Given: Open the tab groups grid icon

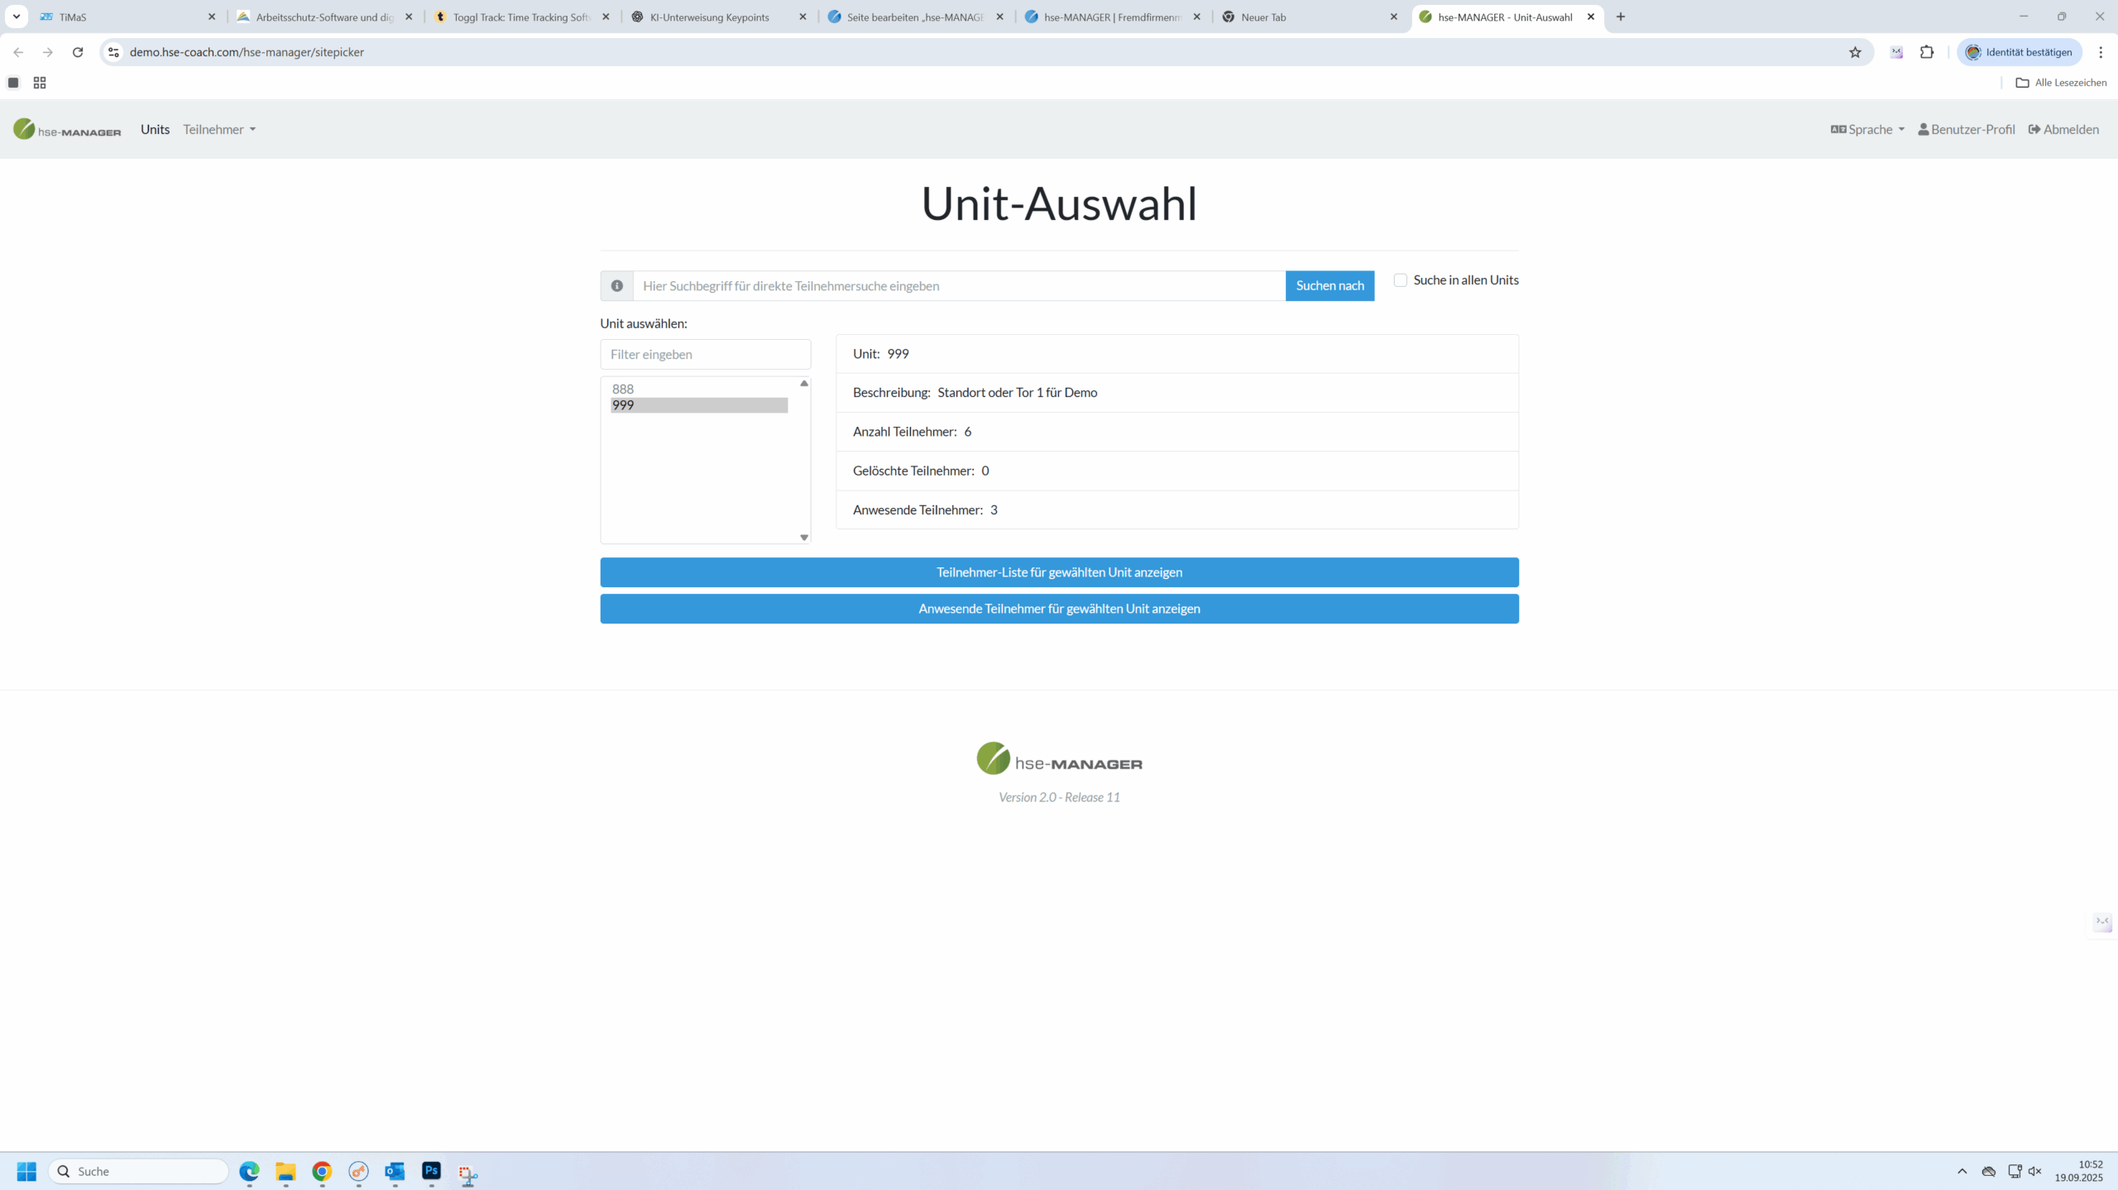Looking at the screenshot, I should click(40, 83).
